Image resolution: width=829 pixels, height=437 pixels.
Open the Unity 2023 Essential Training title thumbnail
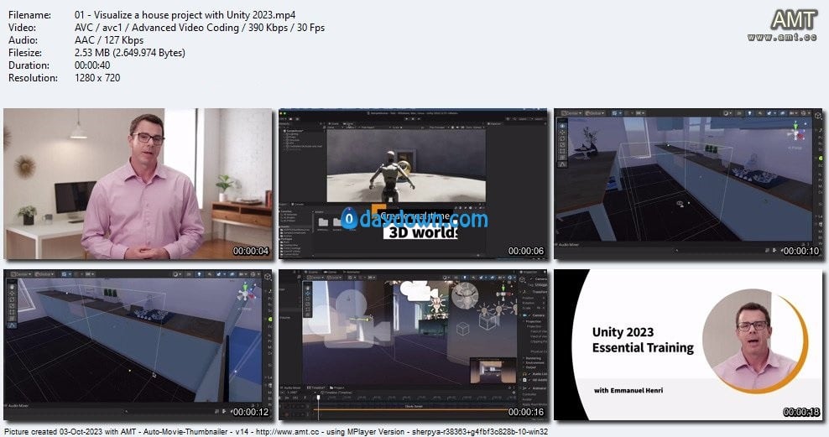688,345
